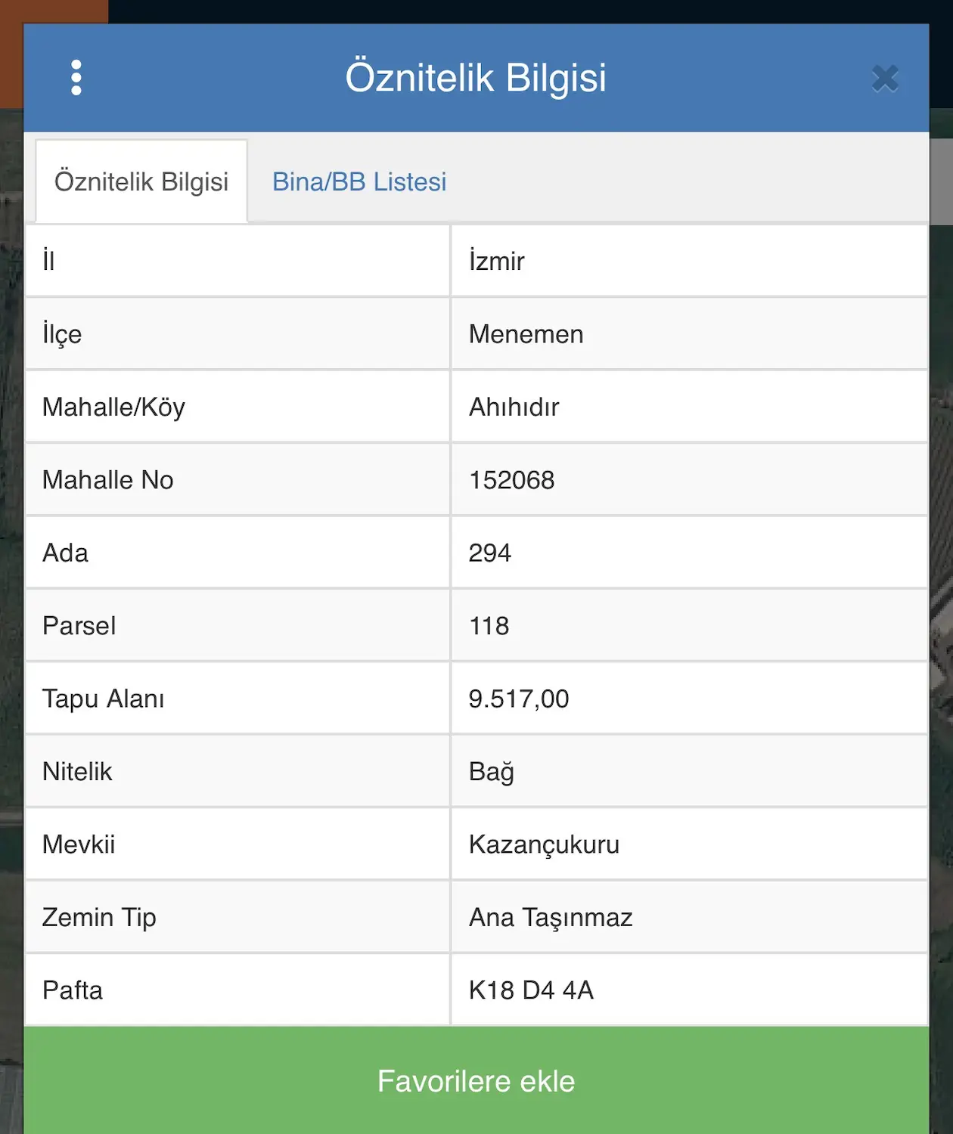Select the Mahalle No row label
Screen dimensions: 953x1134
(108, 480)
